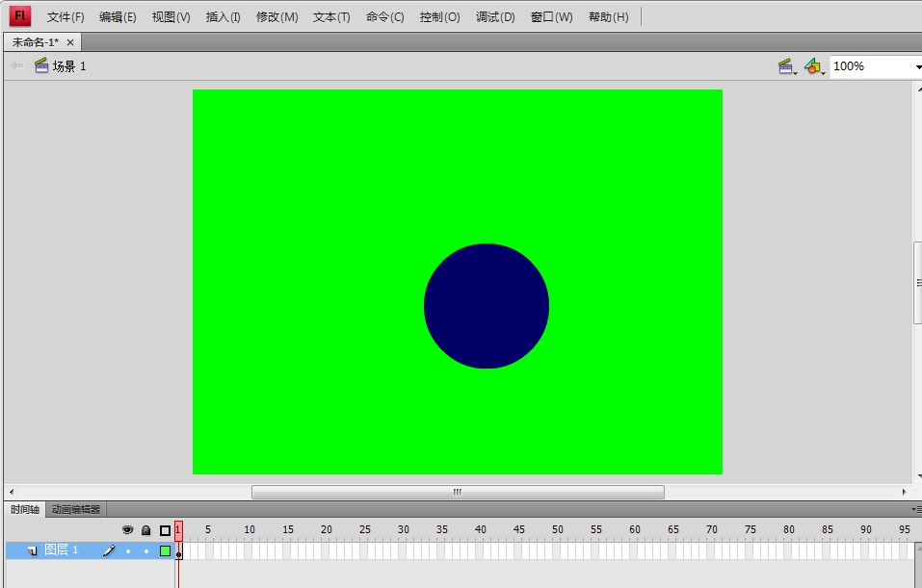Open the 文件(F) menu
The width and height of the screenshot is (922, 588).
click(66, 17)
